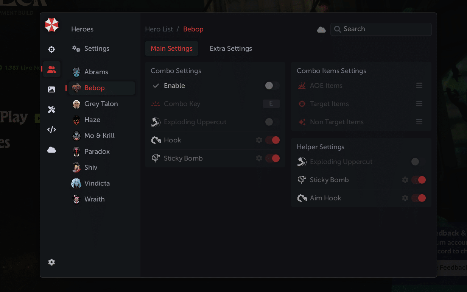
Task: Select the Main Settings tab
Action: tap(171, 48)
